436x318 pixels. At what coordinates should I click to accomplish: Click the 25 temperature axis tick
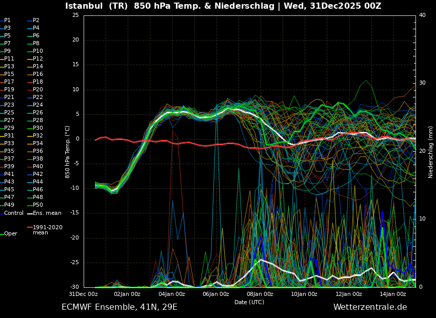(x=75, y=15)
